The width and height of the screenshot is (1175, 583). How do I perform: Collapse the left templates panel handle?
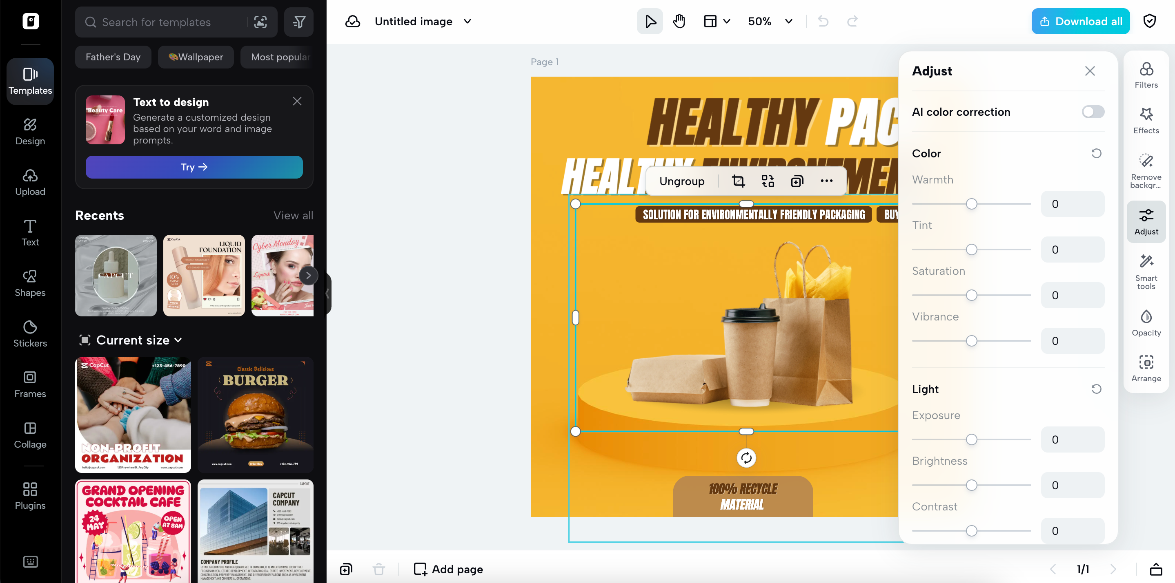coord(327,293)
